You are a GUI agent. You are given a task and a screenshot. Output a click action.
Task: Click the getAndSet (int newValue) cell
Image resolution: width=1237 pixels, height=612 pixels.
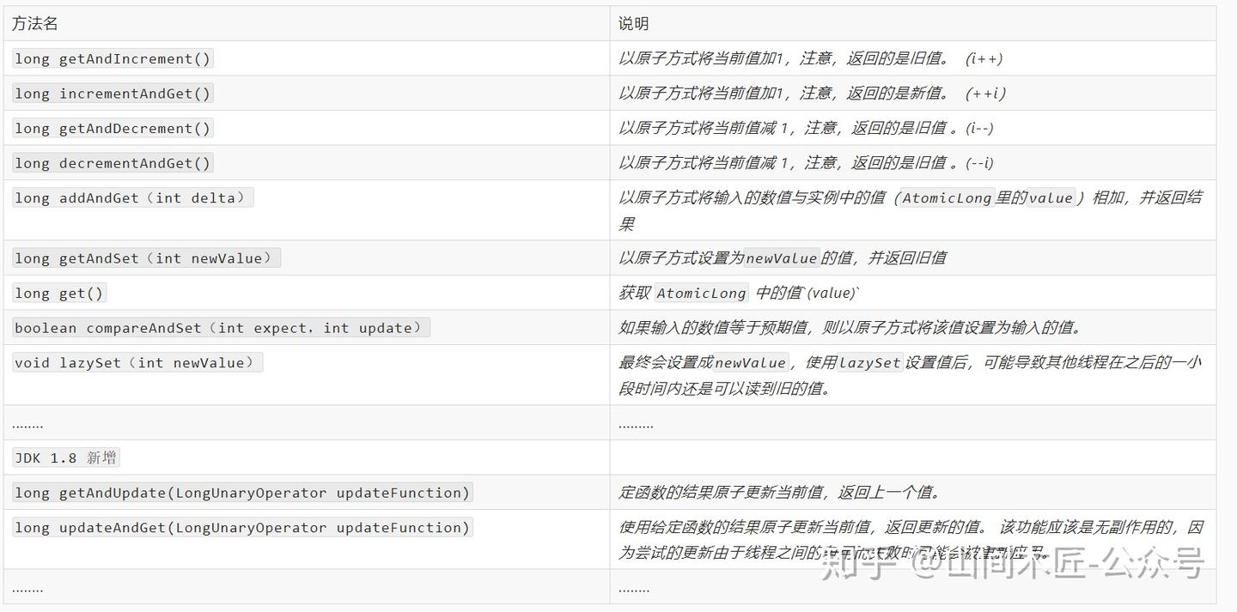pyautogui.click(x=144, y=258)
